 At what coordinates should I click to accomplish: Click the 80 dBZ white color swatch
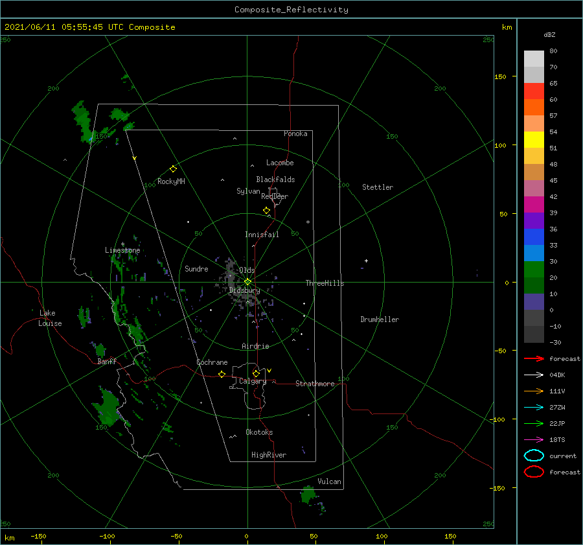point(534,58)
